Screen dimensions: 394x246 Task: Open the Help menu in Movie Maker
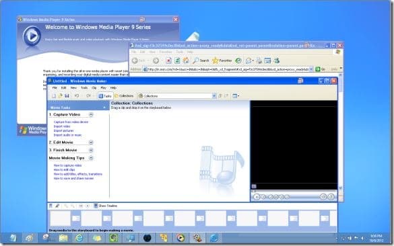tap(113, 88)
